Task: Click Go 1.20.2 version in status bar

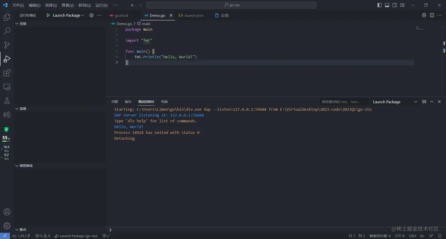Action: 19,236
